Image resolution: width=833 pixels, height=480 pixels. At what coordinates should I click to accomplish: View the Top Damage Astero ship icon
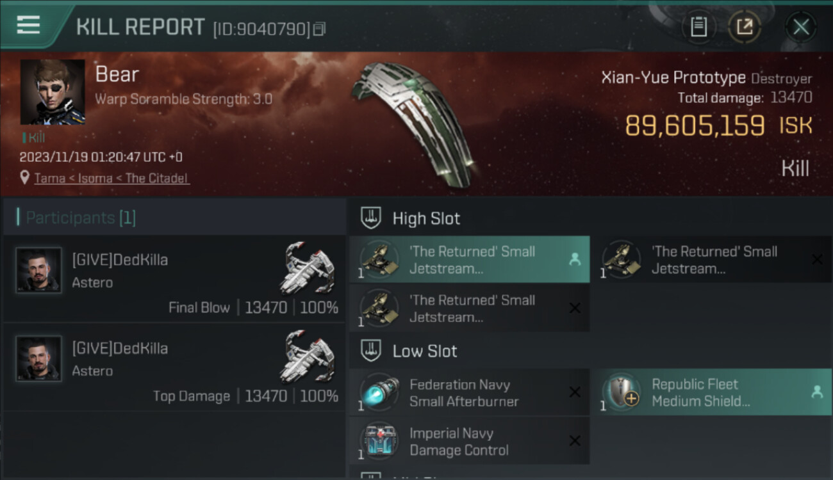point(308,357)
